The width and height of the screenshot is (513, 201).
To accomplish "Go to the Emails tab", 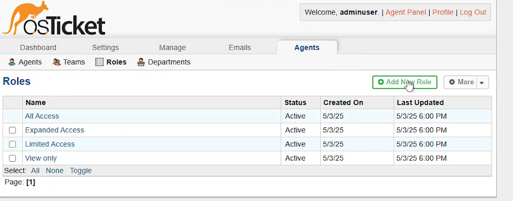I will click(240, 48).
